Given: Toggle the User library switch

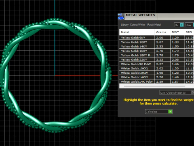Looking at the screenshot, I should 190,25.
